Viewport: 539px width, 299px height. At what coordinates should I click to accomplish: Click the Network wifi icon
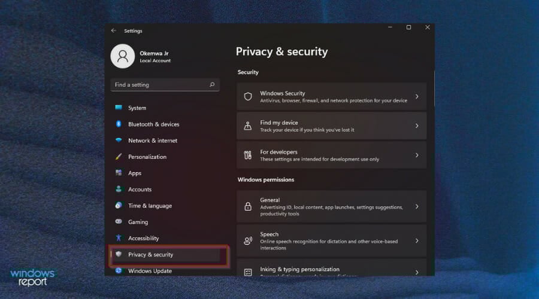(x=119, y=140)
